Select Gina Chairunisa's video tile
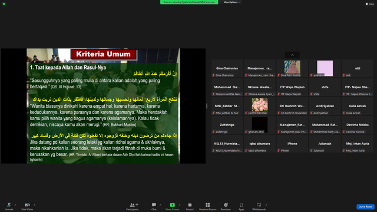The height and width of the screenshot is (212, 377). pos(227,68)
